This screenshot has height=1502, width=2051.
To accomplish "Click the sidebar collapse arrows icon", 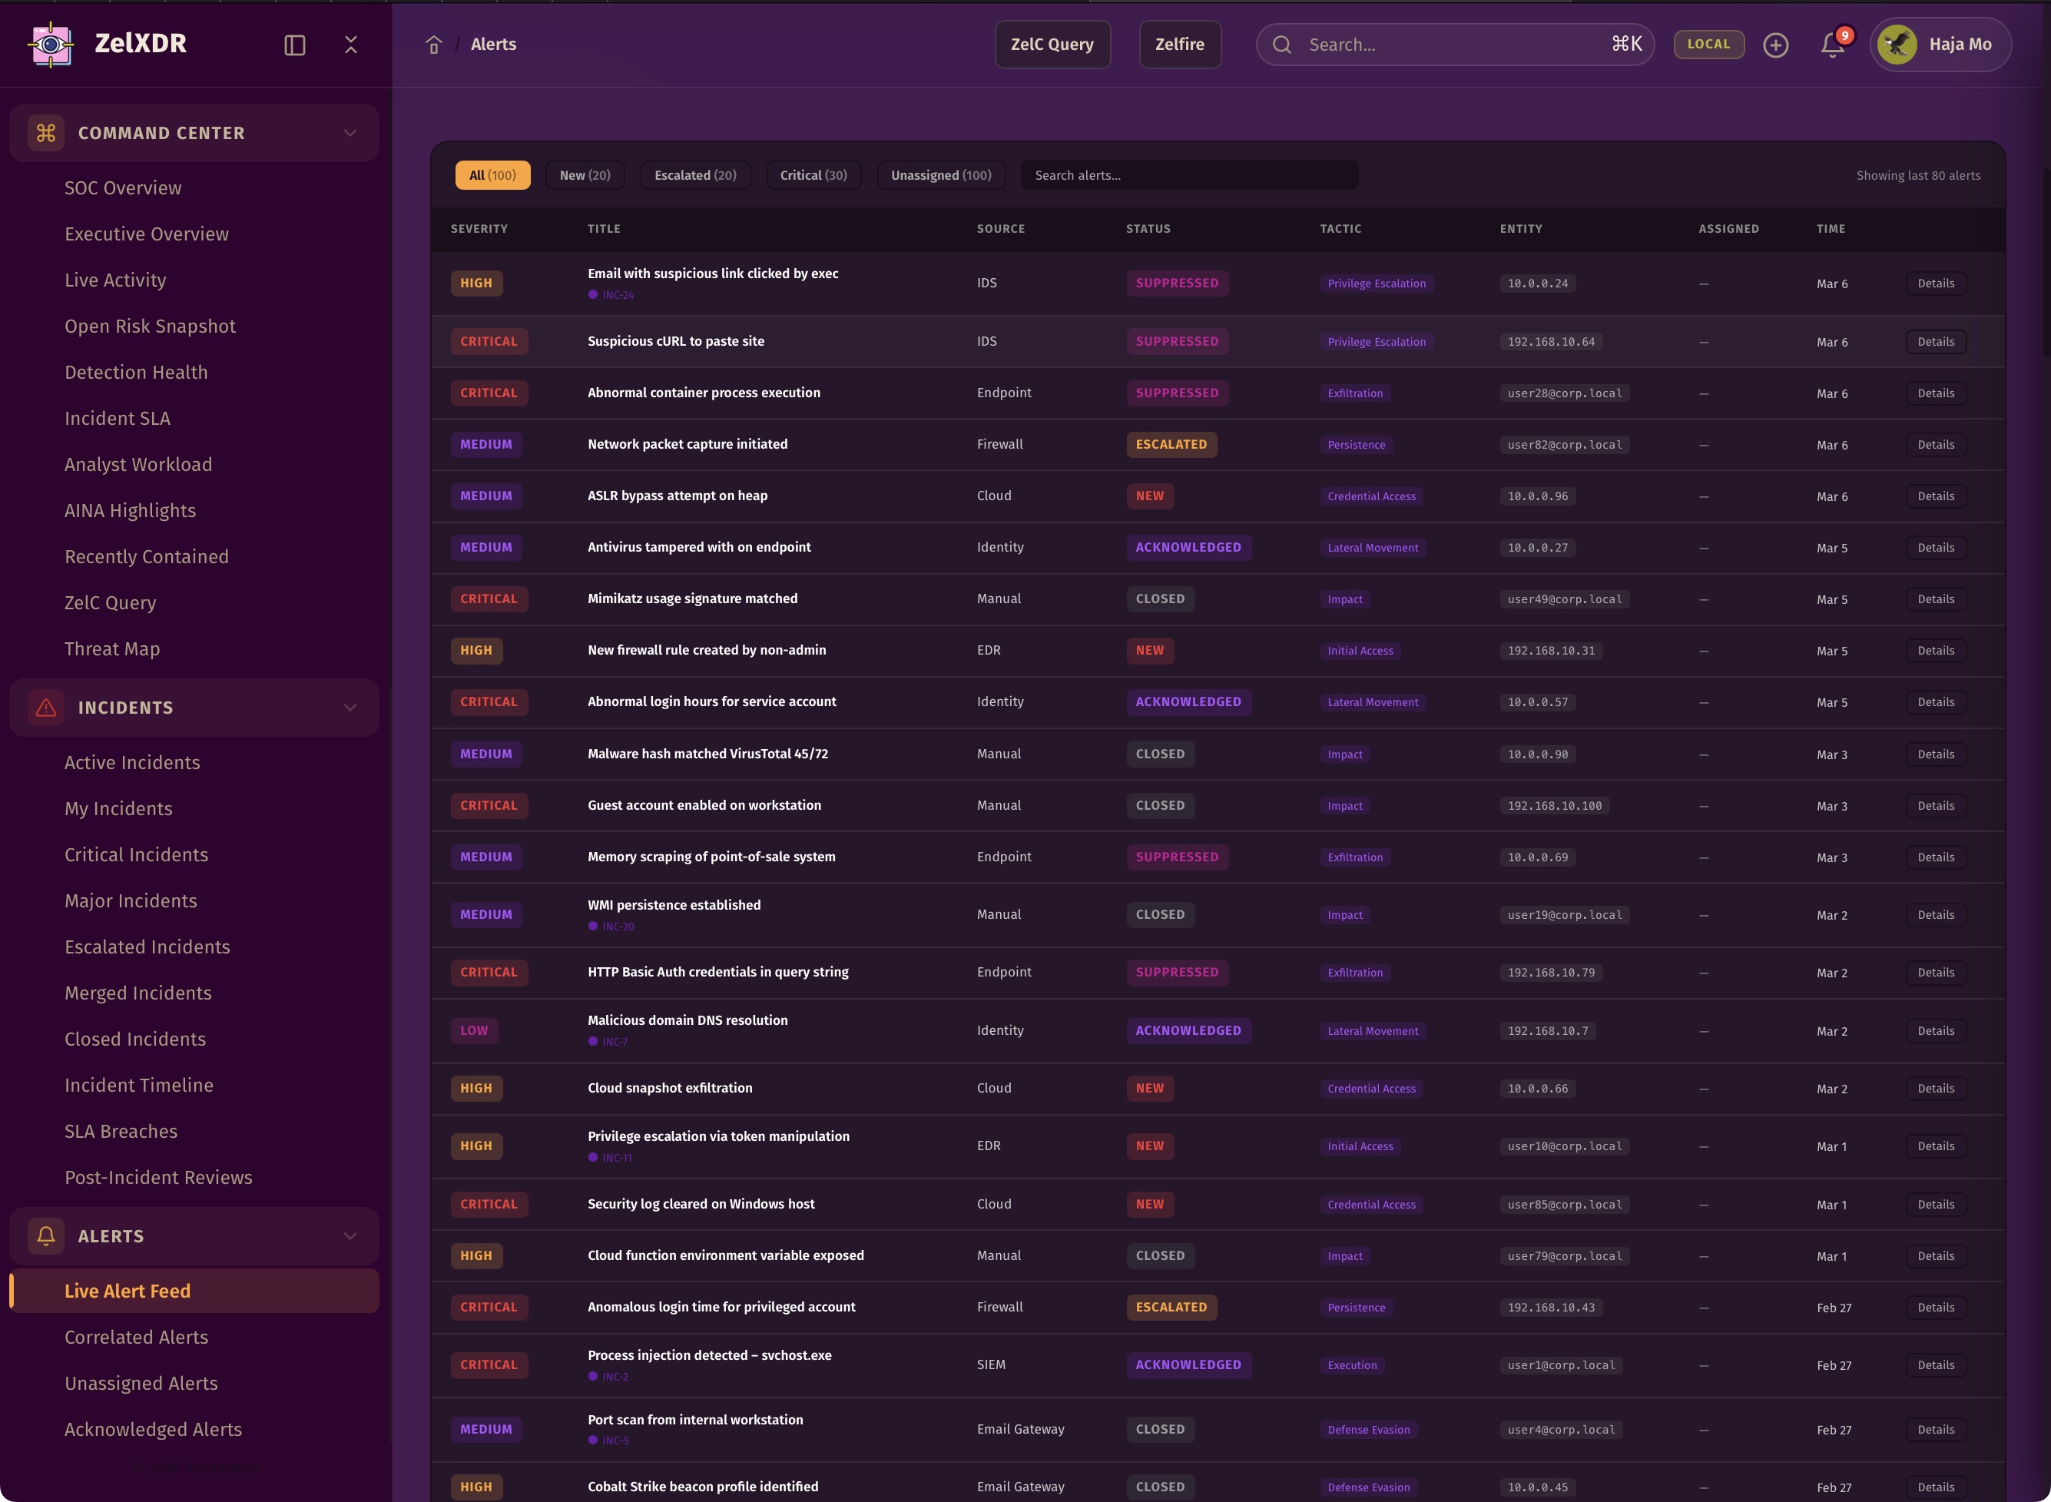I will pyautogui.click(x=351, y=45).
